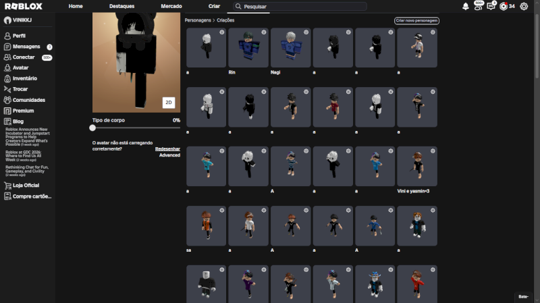Screen dimensions: 540x303
Task: Open the Bate- chat button
Action: [524, 297]
